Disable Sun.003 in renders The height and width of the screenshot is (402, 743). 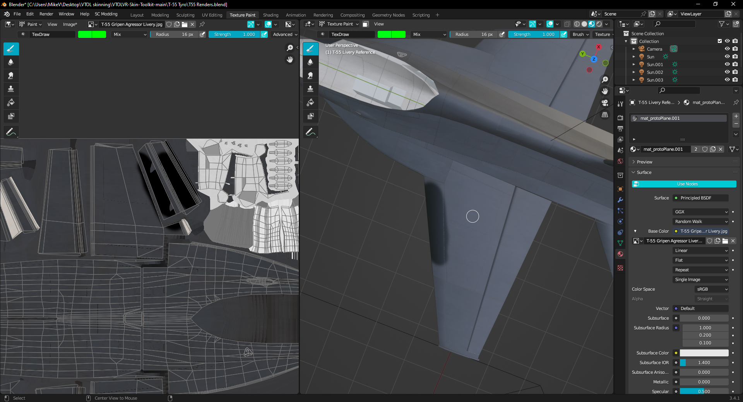pyautogui.click(x=735, y=80)
